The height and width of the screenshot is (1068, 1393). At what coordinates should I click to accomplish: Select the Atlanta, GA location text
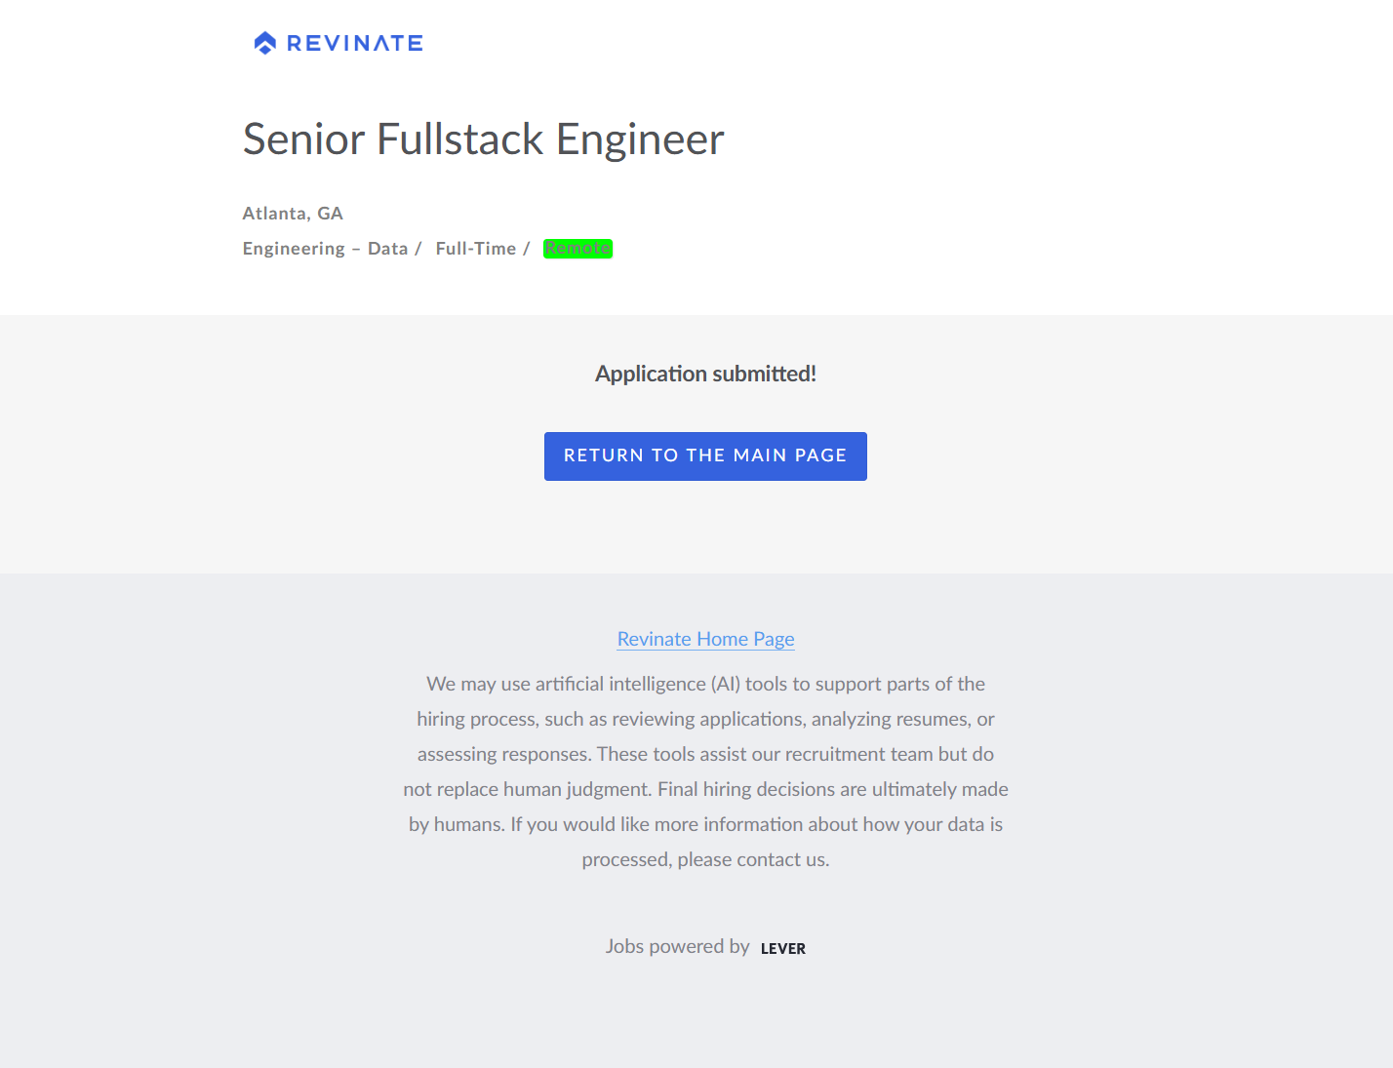293,214
